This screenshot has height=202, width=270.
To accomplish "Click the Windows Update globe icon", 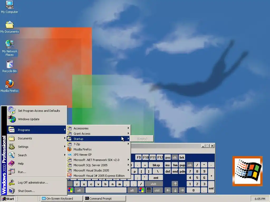I will tap(12, 119).
